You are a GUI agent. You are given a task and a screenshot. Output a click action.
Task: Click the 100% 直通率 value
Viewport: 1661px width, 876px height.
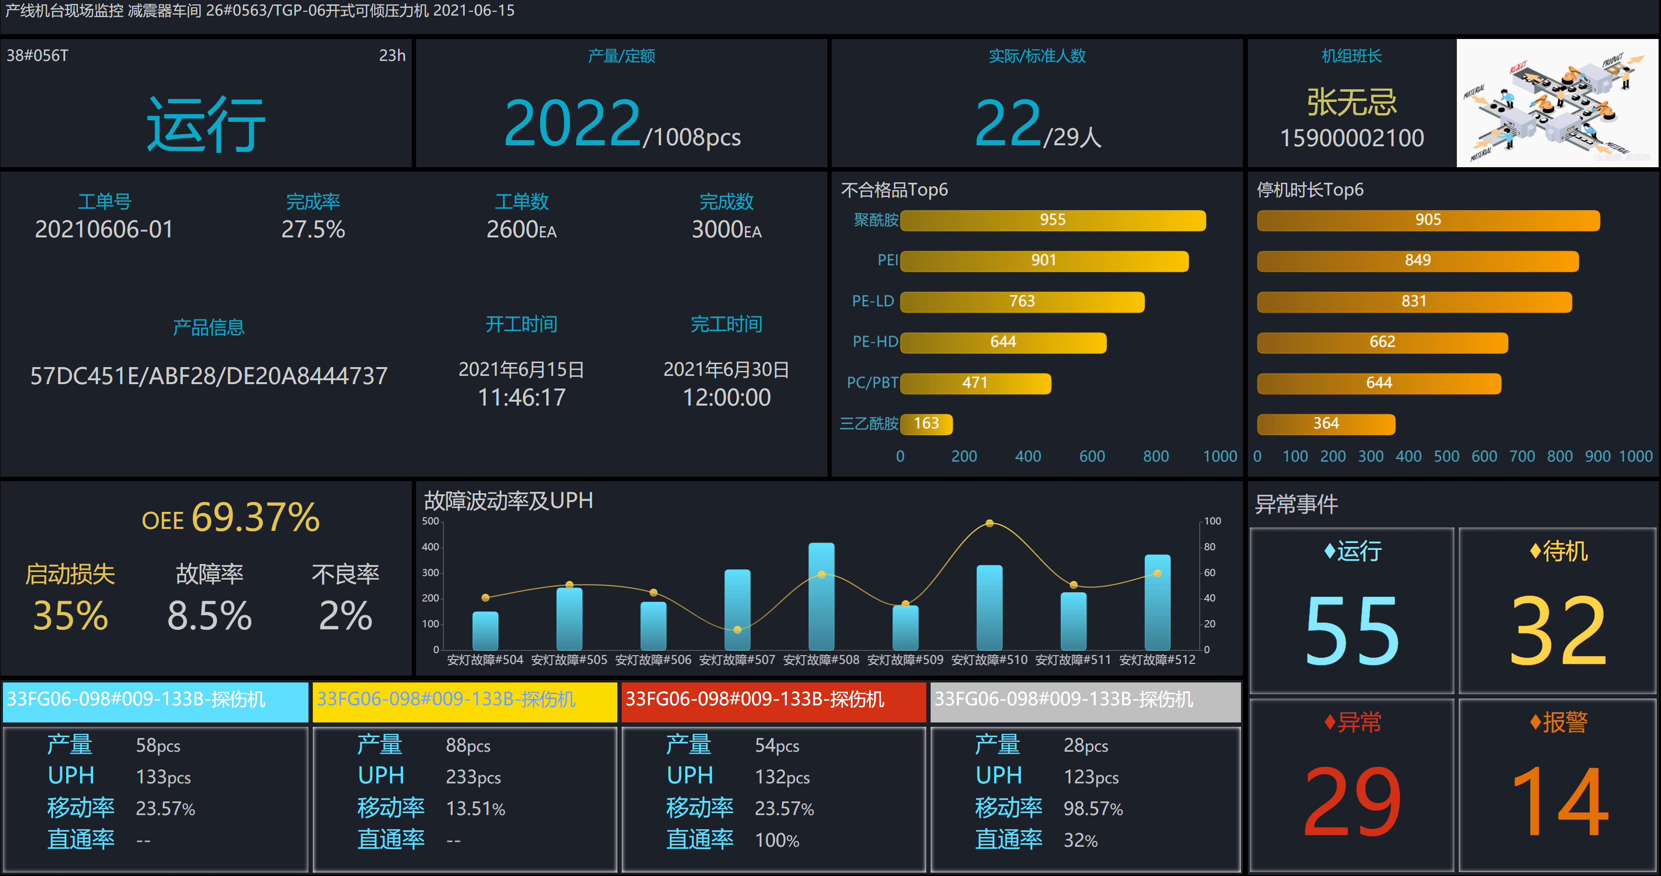click(x=777, y=840)
